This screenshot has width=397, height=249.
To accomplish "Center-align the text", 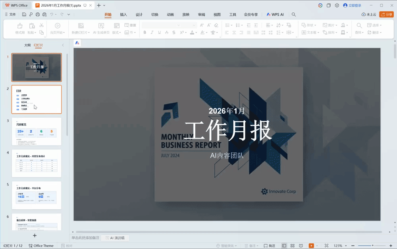I will 234,33.
